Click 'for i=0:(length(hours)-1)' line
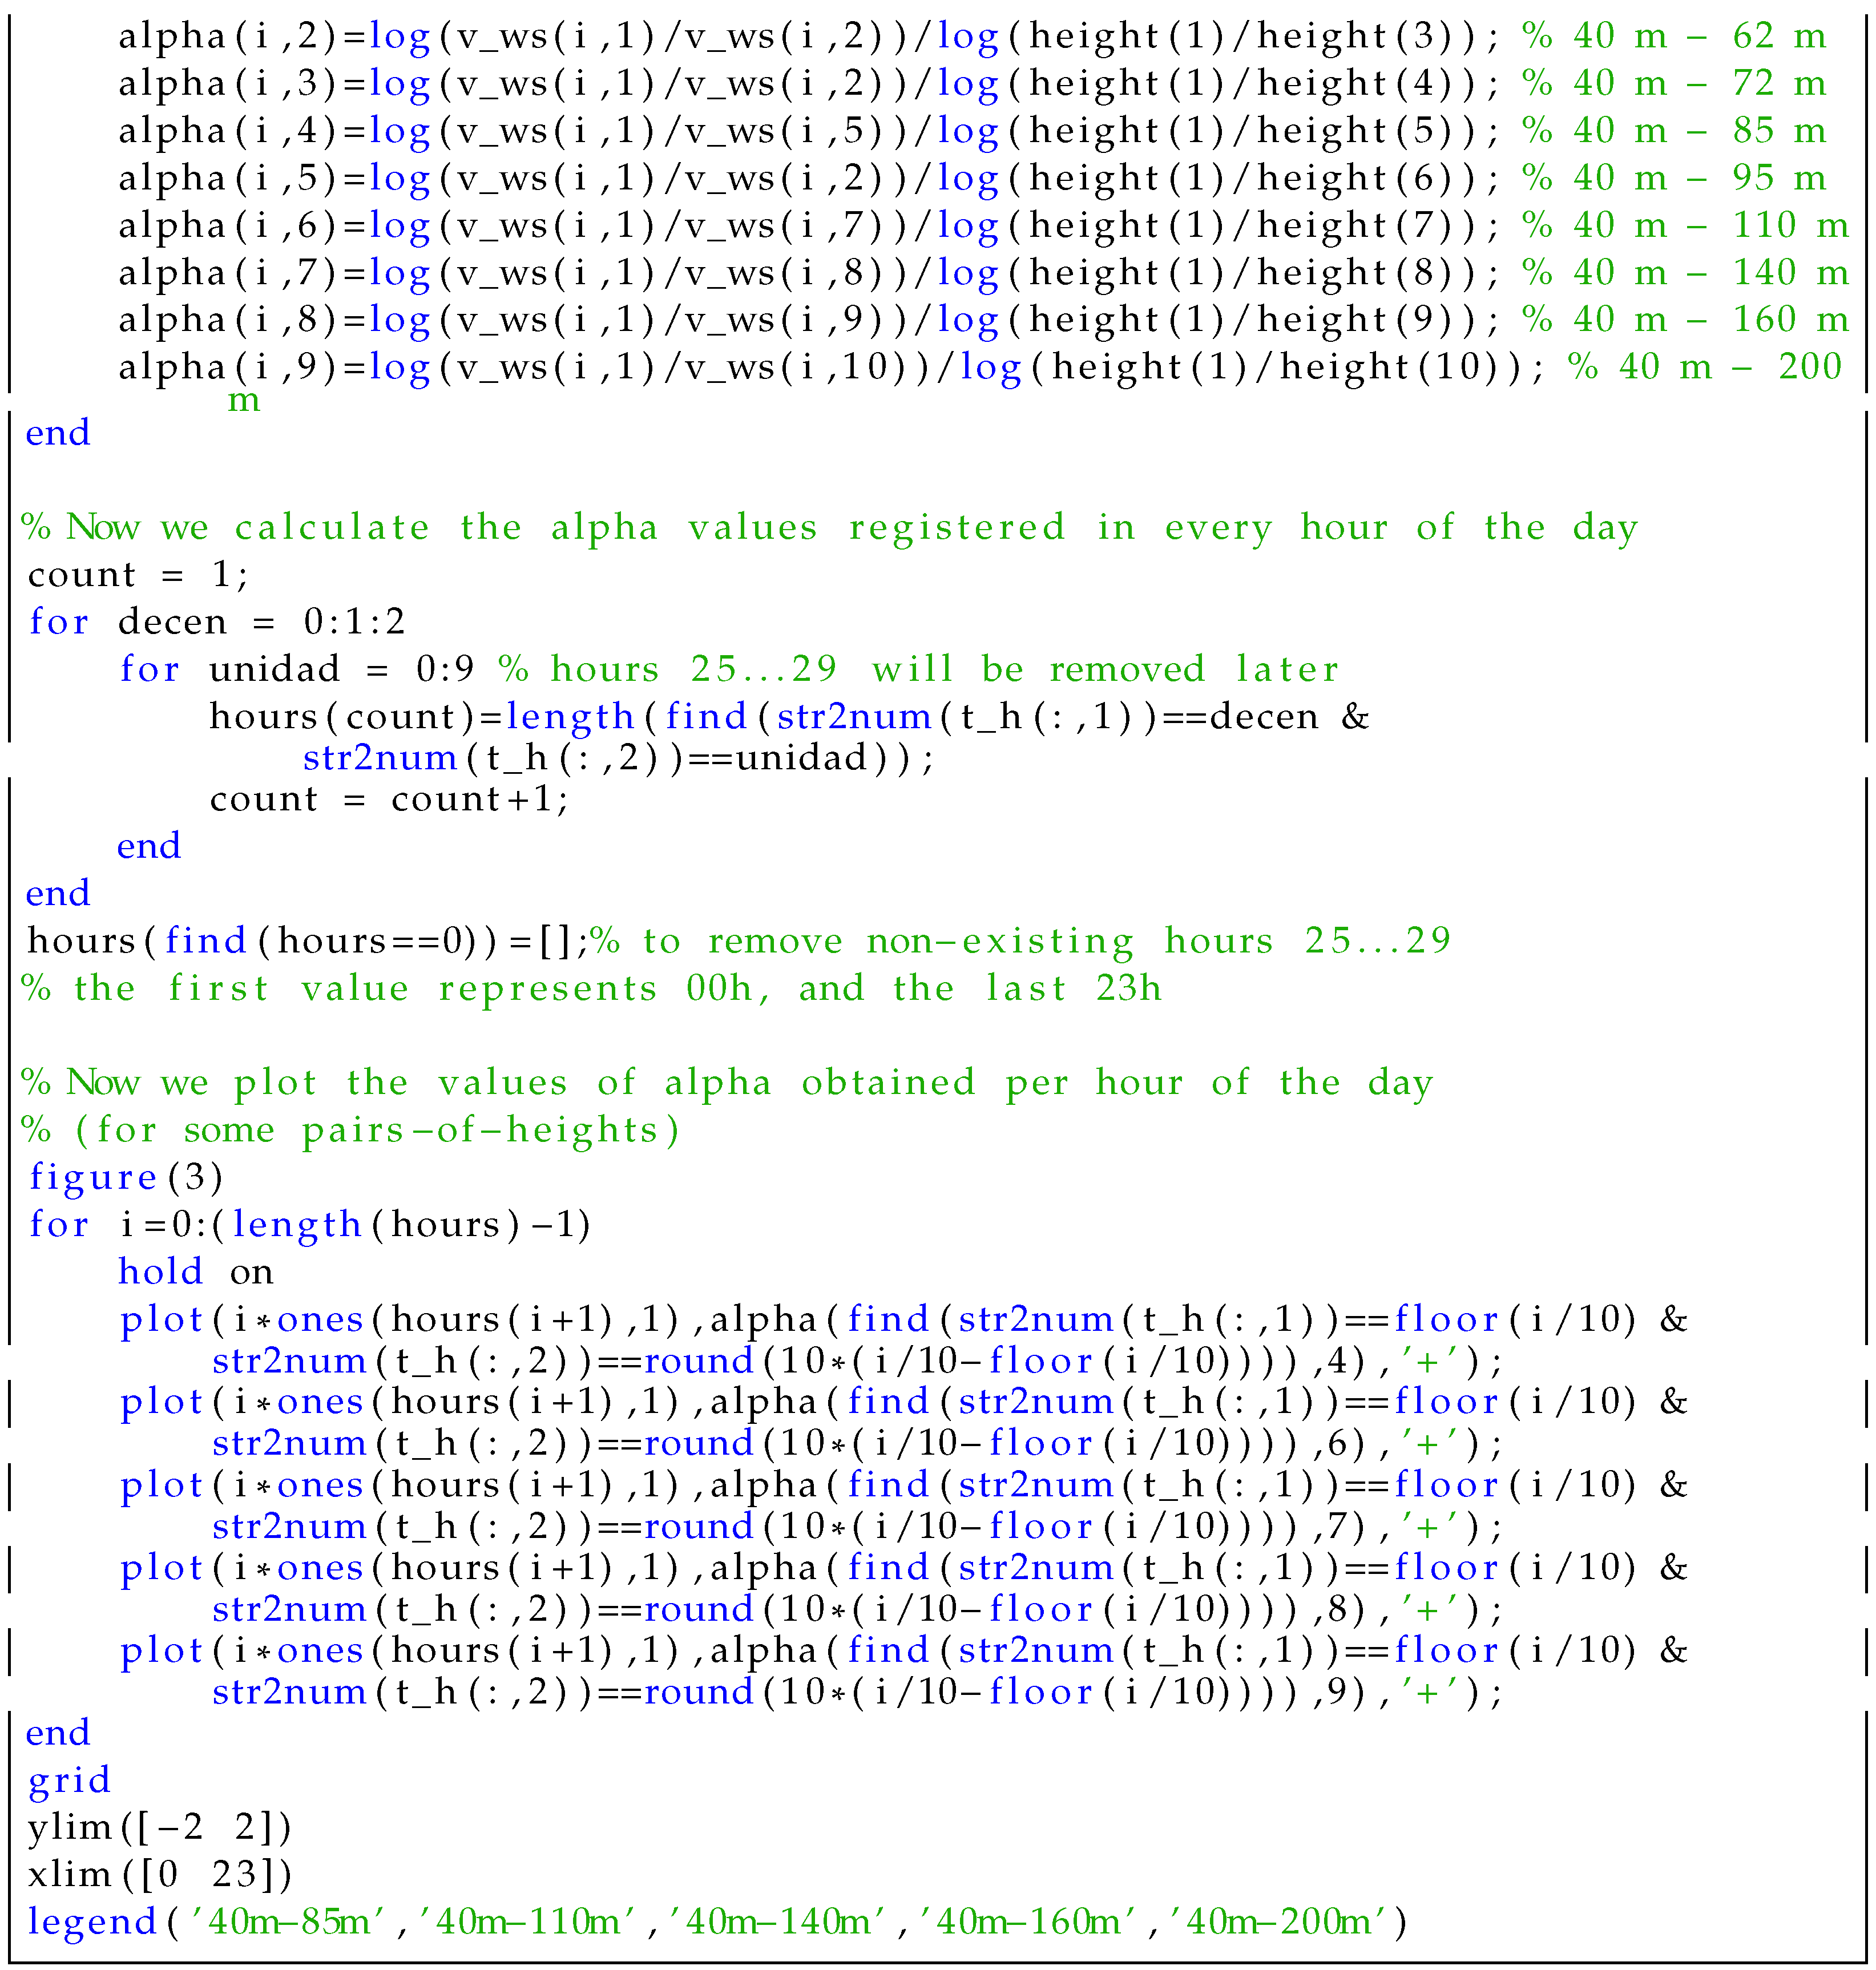The image size is (1876, 1970). click(x=310, y=1225)
